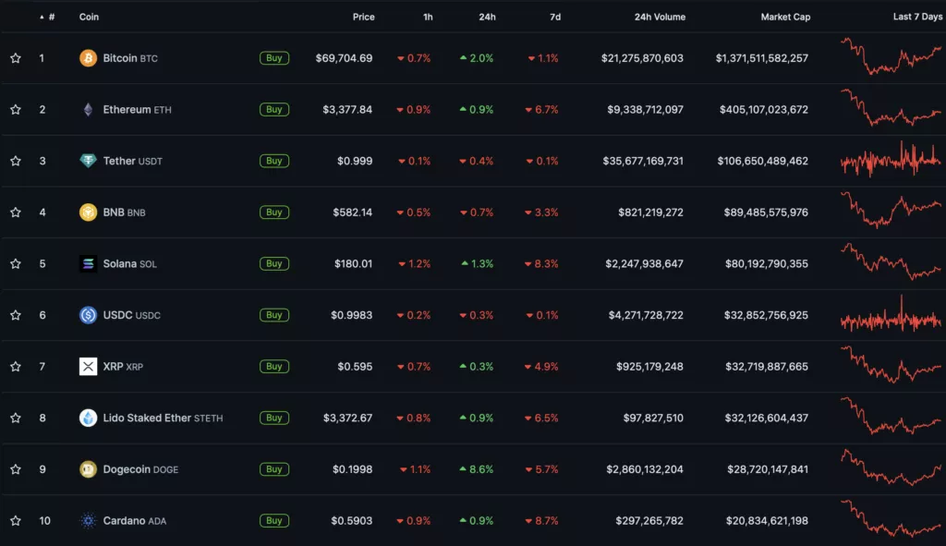Buy Ethereum with the Buy button

pos(273,109)
